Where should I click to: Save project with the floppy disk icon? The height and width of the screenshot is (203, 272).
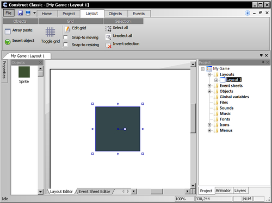20,13
